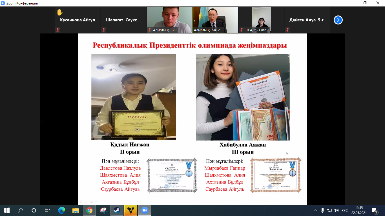Open File Explorer from the taskbar

click(x=75, y=210)
